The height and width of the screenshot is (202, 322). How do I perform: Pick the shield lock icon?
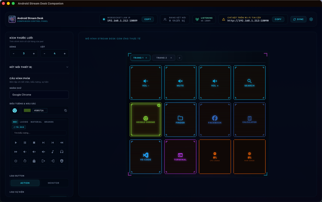tap(62, 161)
